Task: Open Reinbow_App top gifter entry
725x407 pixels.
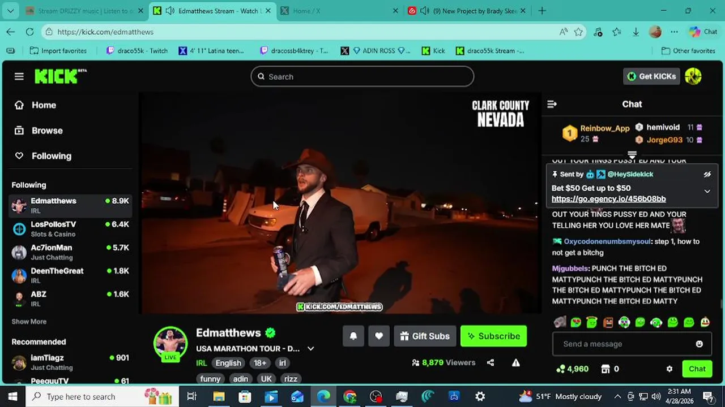Action: pyautogui.click(x=596, y=133)
